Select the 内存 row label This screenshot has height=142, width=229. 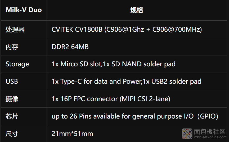[12, 47]
